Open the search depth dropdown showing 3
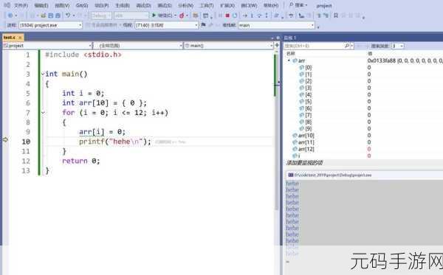The width and height of the screenshot is (443, 275). coord(397,46)
